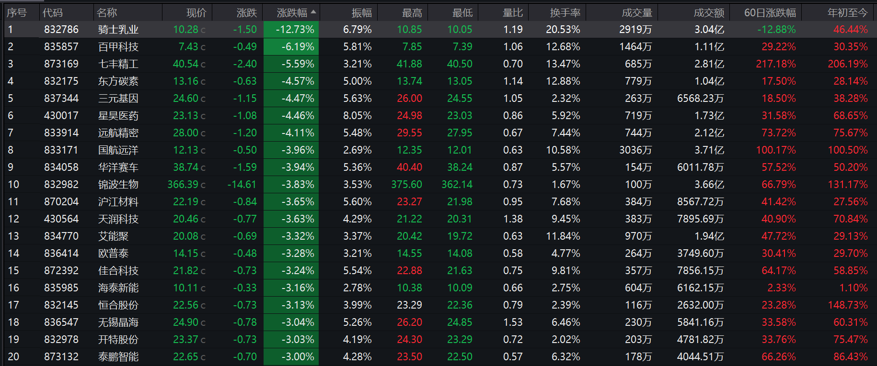The height and width of the screenshot is (366, 877).
Task: Click stock code 832978
Action: [x=61, y=340]
